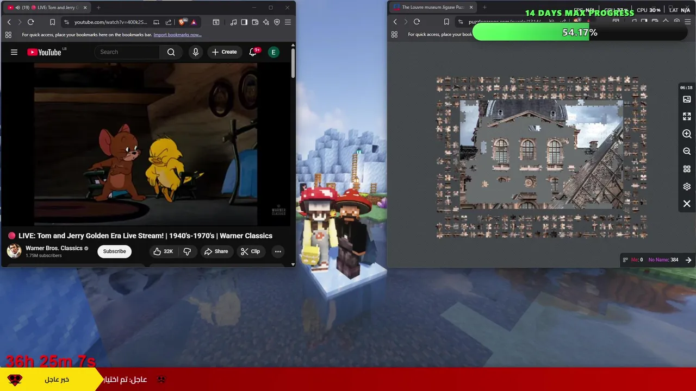Click the assembled Louvre puzzle image
The width and height of the screenshot is (696, 391).
click(x=542, y=154)
